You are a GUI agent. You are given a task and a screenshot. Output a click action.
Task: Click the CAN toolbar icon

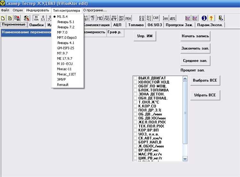click(156, 18)
